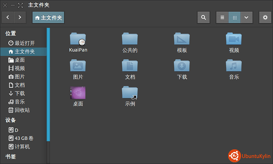Open the 示例 examples shortcut folder
This screenshot has height=164, width=273.
[x=130, y=93]
